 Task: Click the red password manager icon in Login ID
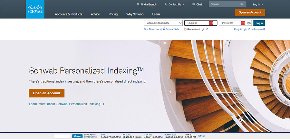[x=211, y=23]
